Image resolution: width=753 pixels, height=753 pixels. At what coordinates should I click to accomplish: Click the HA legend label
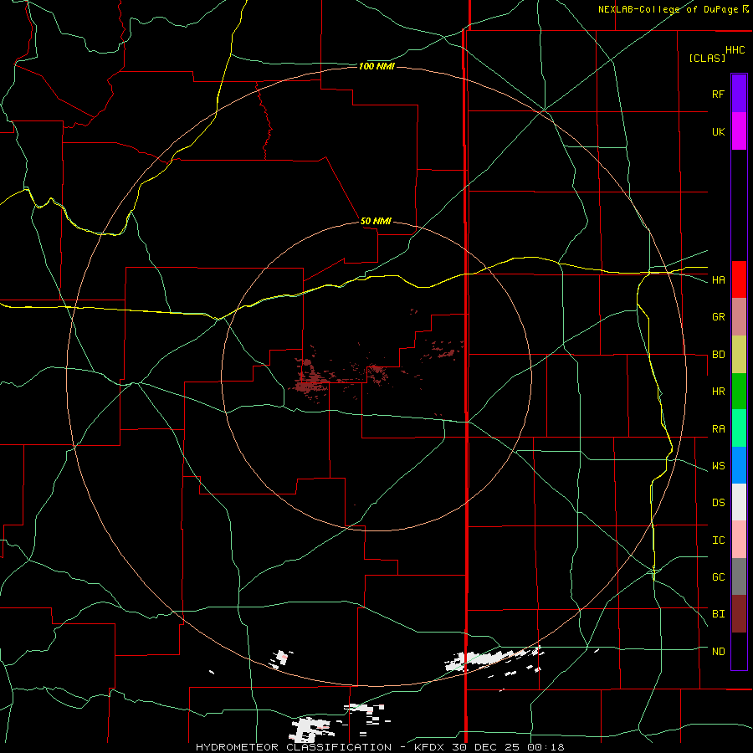pos(718,279)
